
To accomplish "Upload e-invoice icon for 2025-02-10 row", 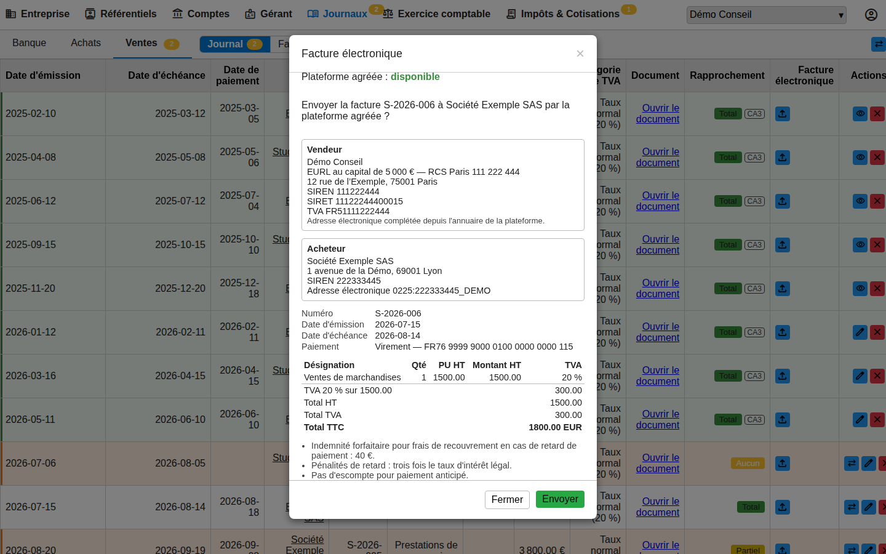I will click(782, 114).
